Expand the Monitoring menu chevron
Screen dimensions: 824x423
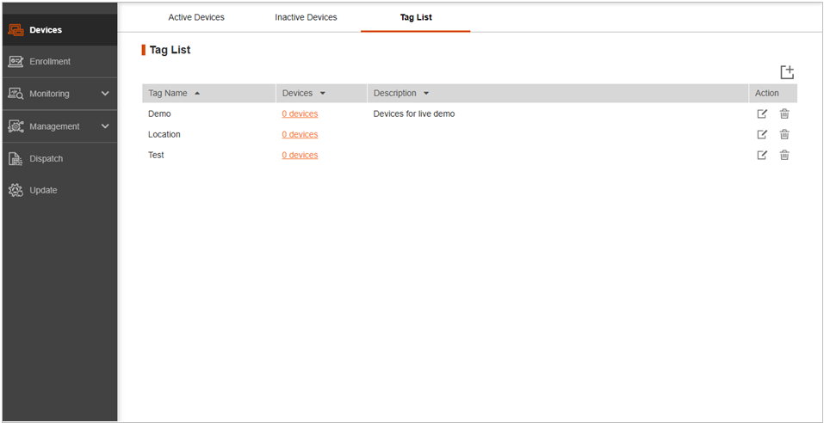click(x=105, y=94)
